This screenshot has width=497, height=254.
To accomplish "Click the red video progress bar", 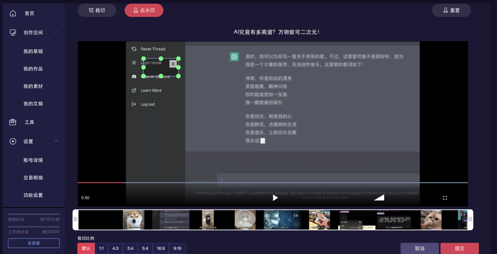I will [x=101, y=182].
